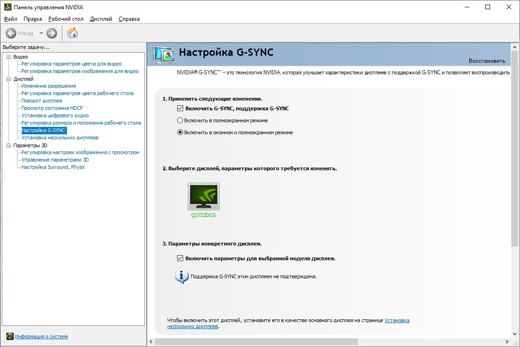Open the Справка menu
The width and height of the screenshot is (520, 347).
coord(129,19)
